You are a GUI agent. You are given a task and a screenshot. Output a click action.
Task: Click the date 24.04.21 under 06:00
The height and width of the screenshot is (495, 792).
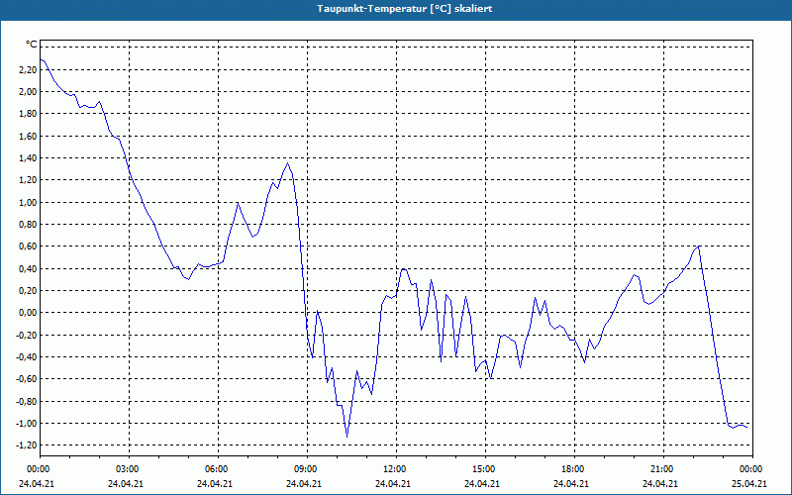[x=215, y=484]
